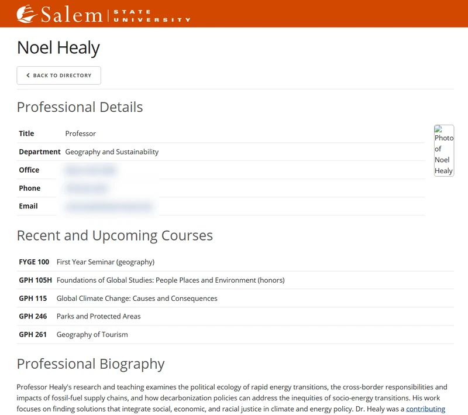
Task: Click the Professional Details heading
Action: pos(80,107)
